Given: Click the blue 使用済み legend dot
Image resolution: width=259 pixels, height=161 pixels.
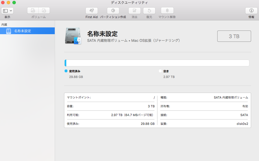Looking at the screenshot, I should click(x=66, y=71).
